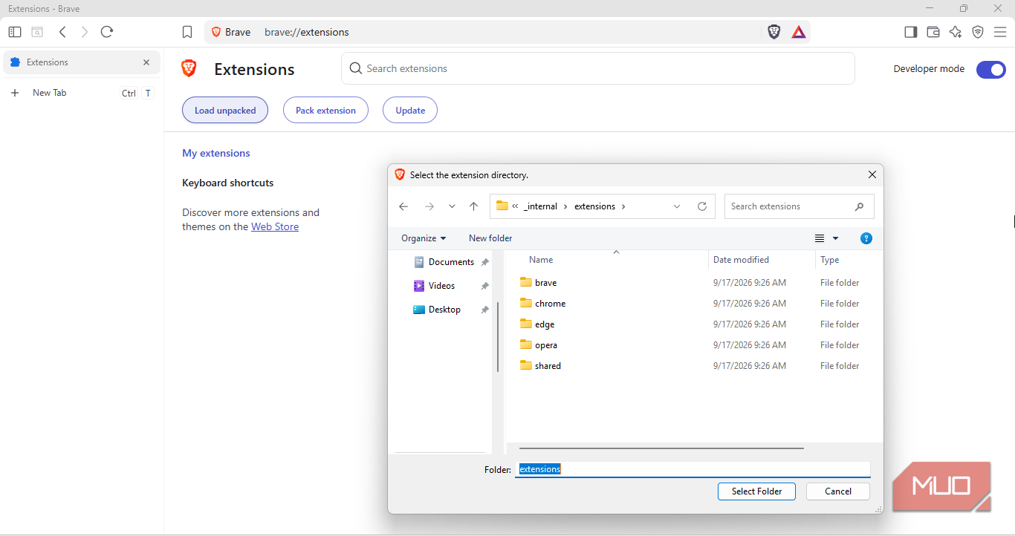Click the Folder name text field

tap(693, 469)
